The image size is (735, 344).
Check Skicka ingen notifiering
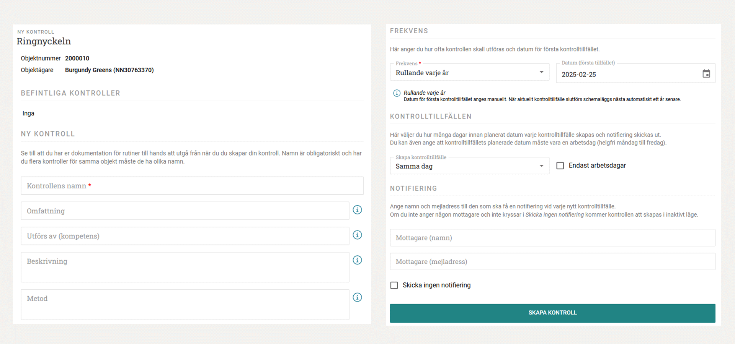394,286
